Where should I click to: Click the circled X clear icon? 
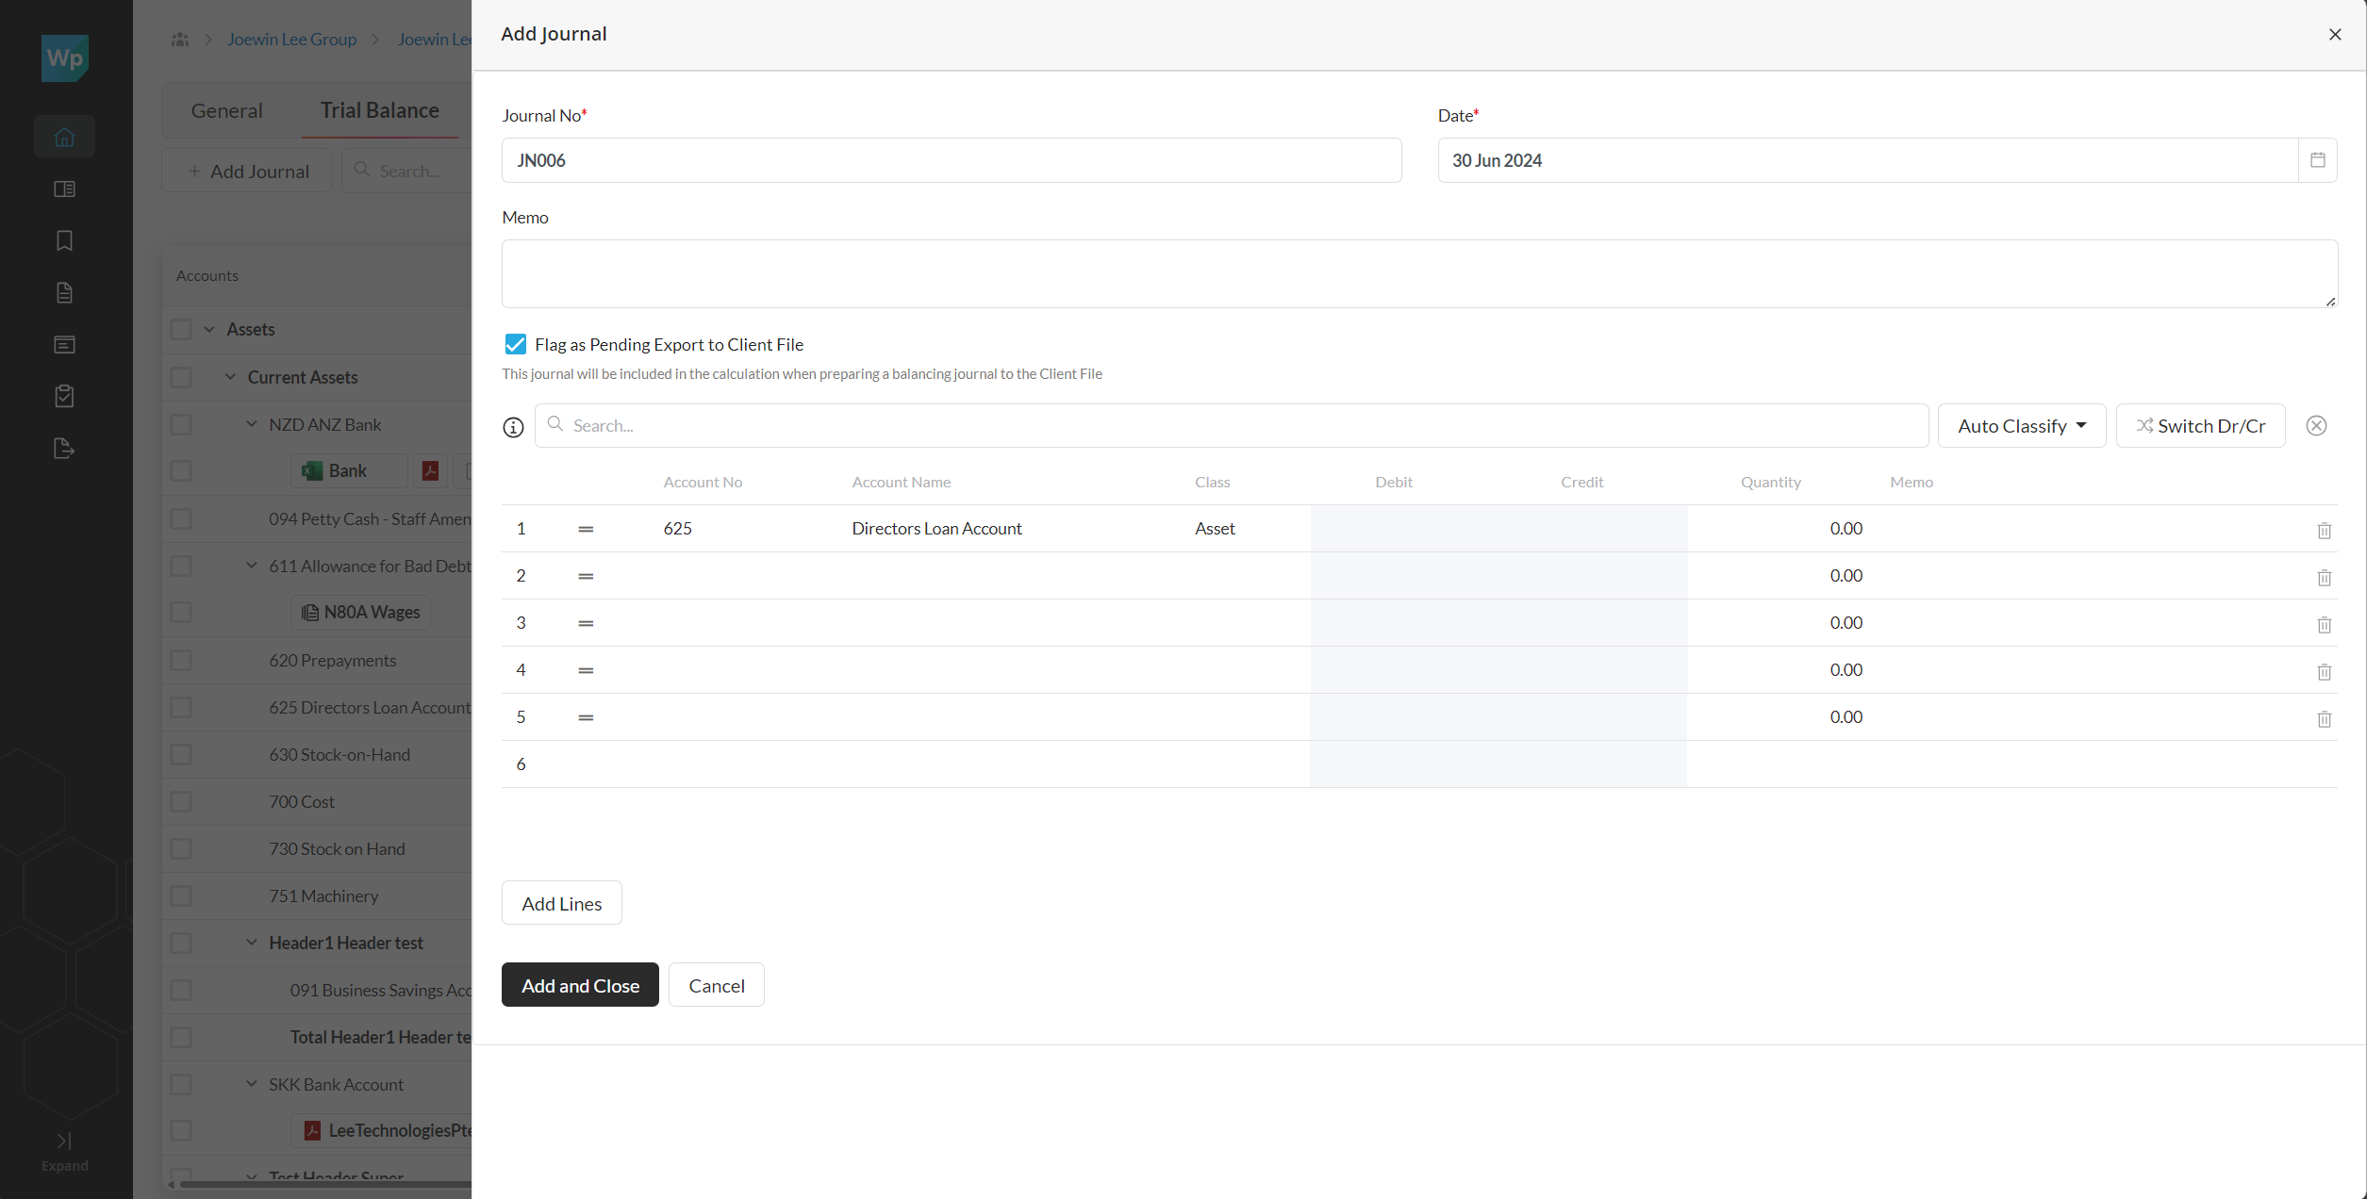point(2316,426)
